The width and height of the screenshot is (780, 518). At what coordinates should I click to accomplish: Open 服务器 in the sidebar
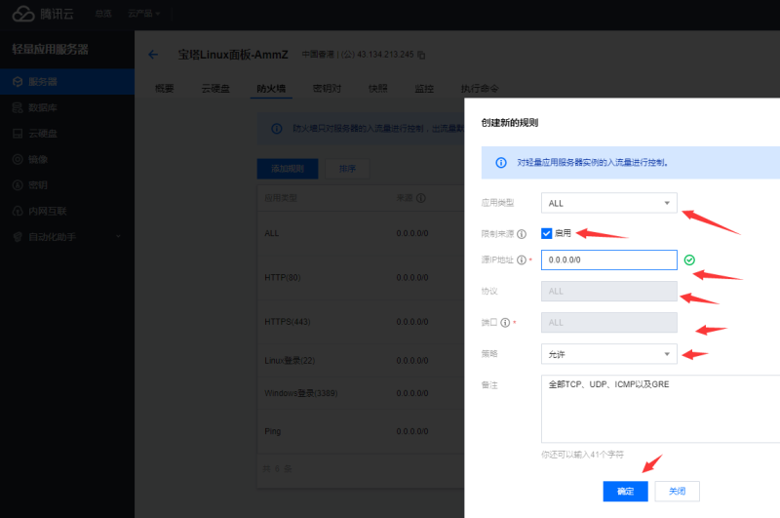[67, 82]
